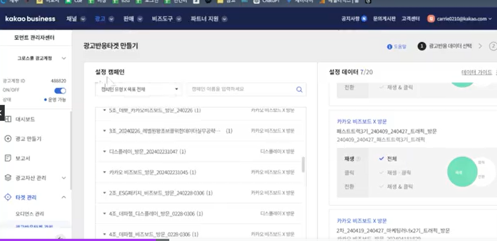Click the campaign list vertical scrollbar thumb

pyautogui.click(x=303, y=165)
